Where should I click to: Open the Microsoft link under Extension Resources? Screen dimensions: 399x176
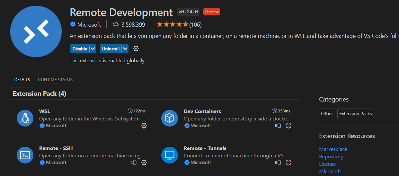[330, 171]
